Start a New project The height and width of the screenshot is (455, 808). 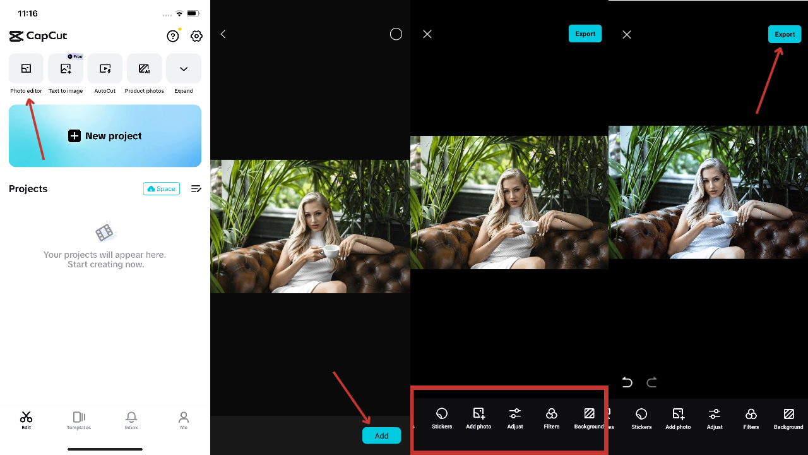105,135
